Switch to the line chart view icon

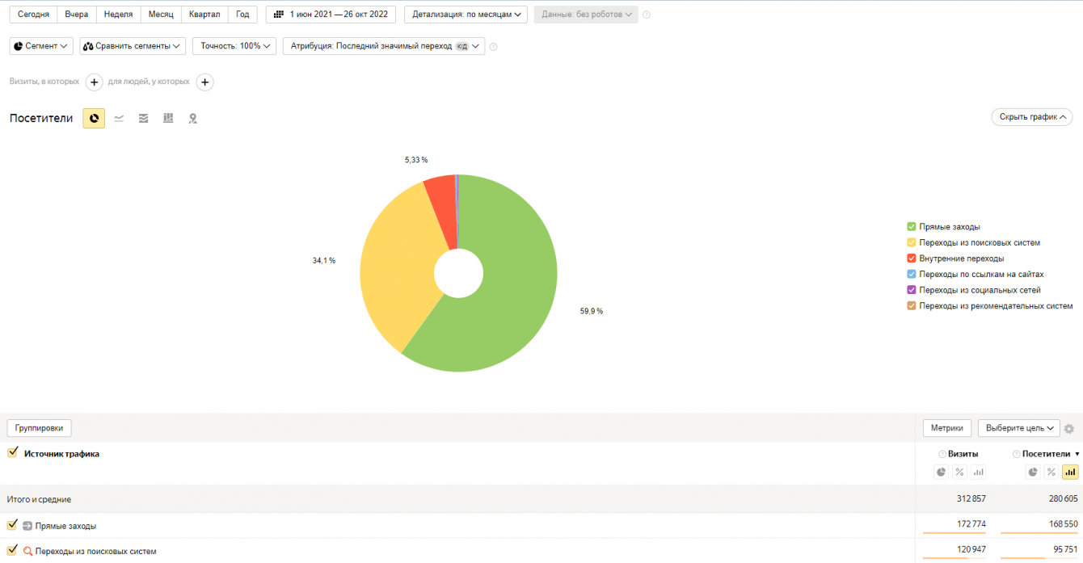(x=119, y=119)
